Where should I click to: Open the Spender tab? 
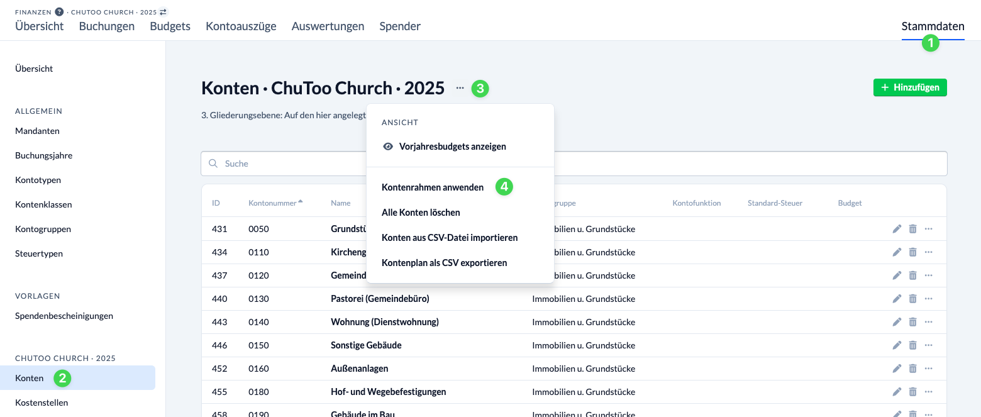point(400,26)
